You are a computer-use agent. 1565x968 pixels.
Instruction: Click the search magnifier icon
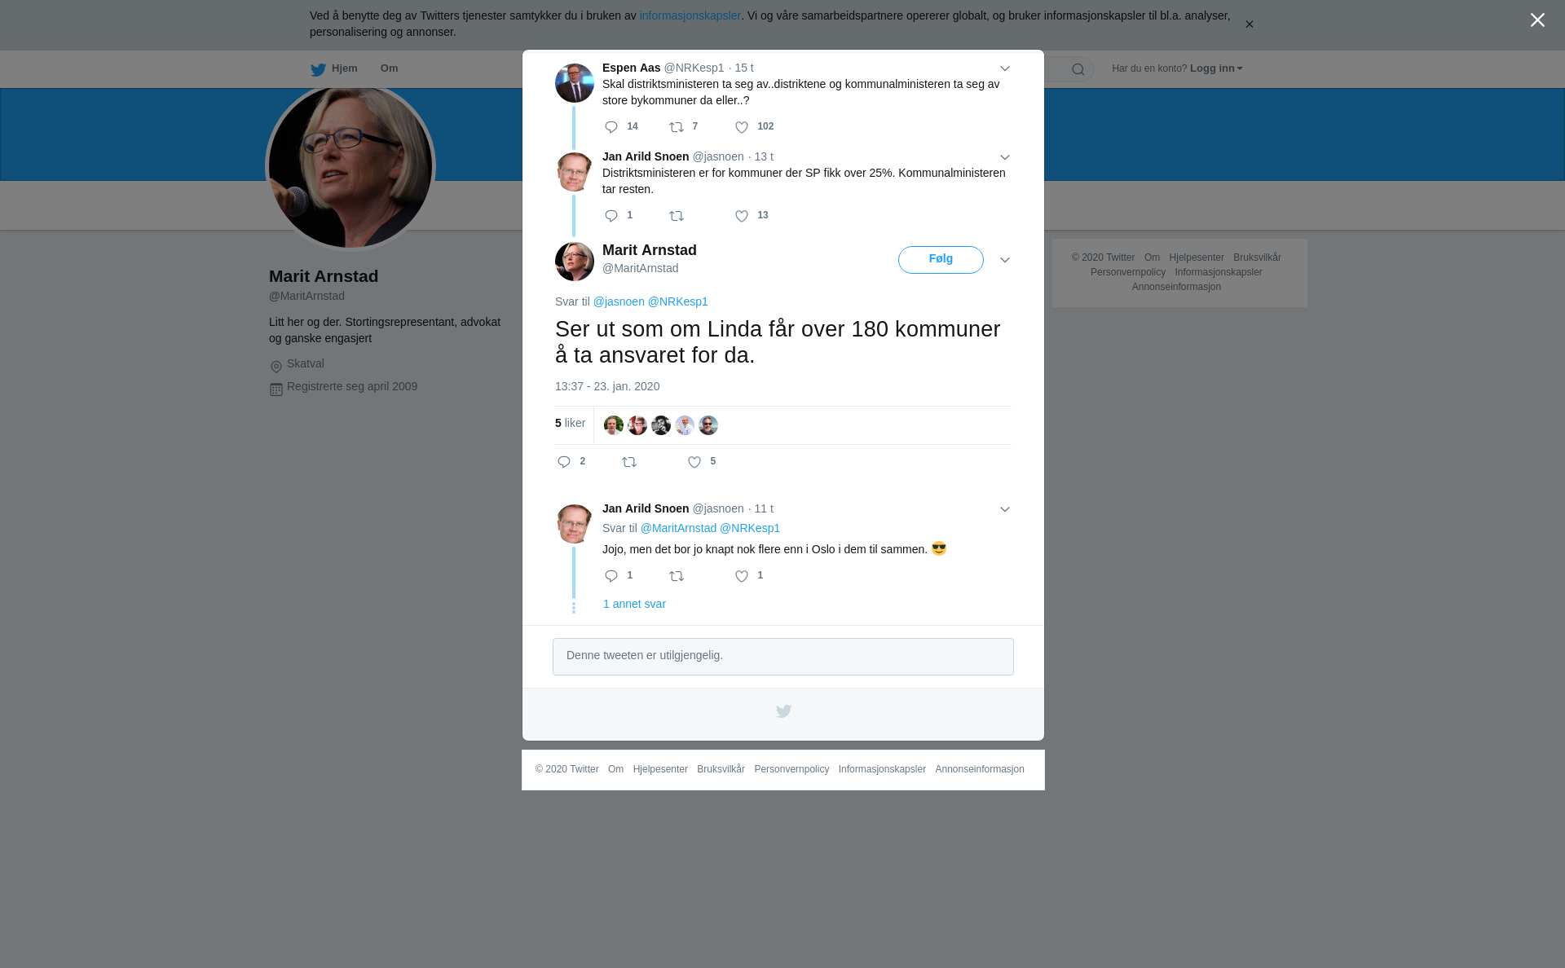click(1078, 69)
